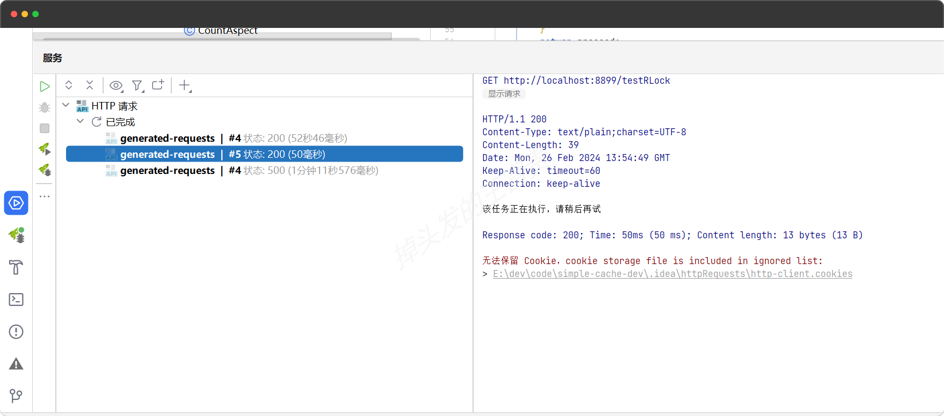The image size is (944, 416).
Task: Click the Content-Length: 39 header line
Action: pyautogui.click(x=531, y=145)
